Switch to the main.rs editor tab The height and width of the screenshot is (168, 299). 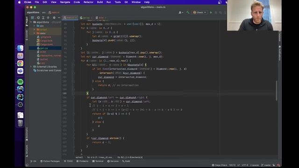click(x=70, y=18)
